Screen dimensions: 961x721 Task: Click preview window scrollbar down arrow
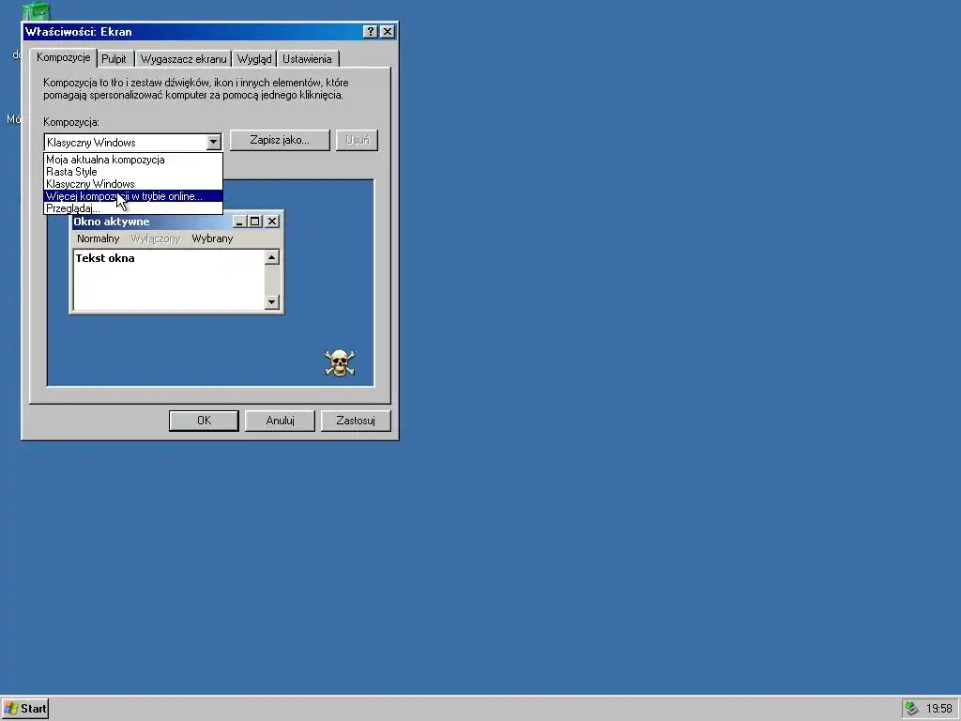[272, 301]
